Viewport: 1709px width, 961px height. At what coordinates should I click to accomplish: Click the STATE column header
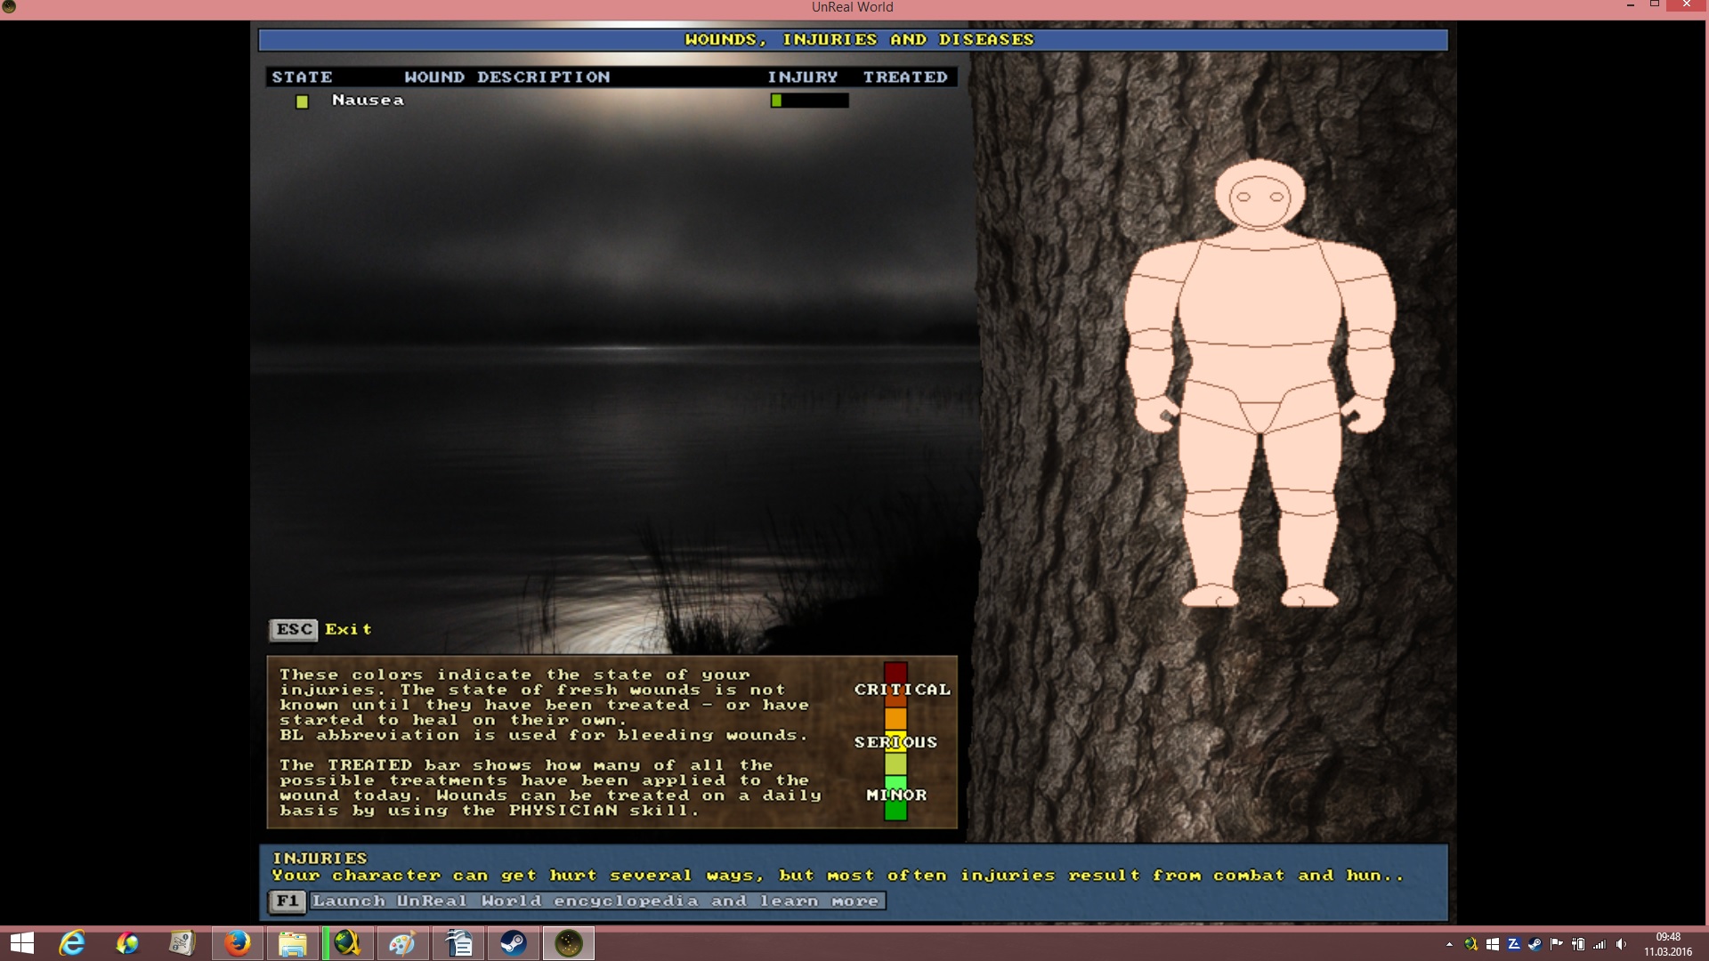coord(302,77)
